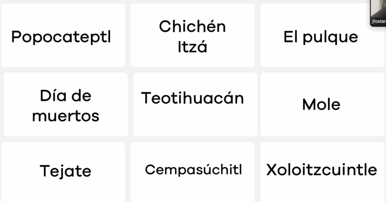The height and width of the screenshot is (202, 386).
Task: Pick the Día de muertos card
Action: coord(66,126)
